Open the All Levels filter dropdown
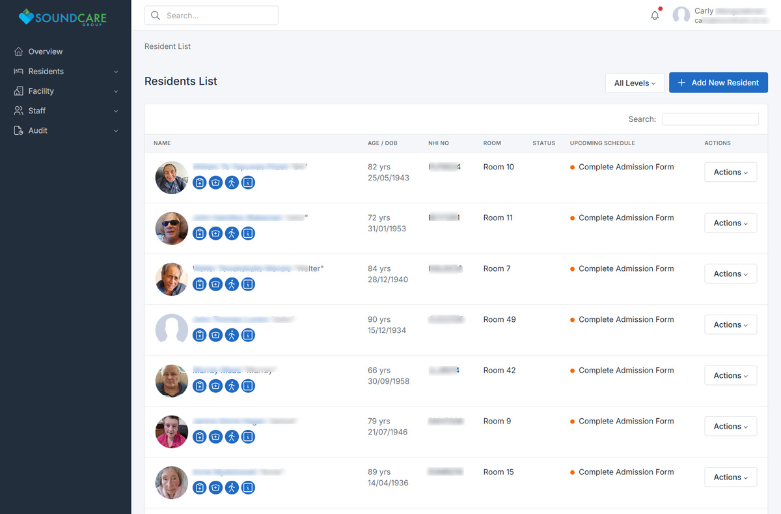 click(635, 83)
